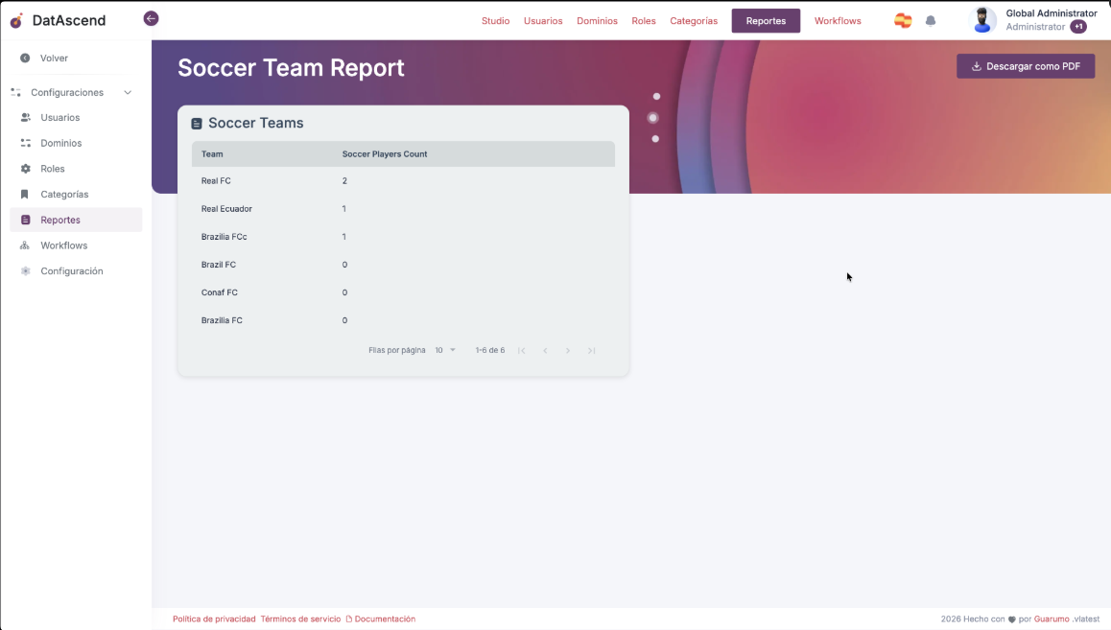Click the Soccer Teams card icon
1111x630 pixels.
click(x=197, y=123)
